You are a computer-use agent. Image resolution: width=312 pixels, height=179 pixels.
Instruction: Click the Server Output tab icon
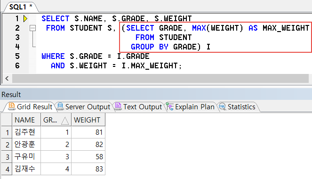tap(60, 106)
